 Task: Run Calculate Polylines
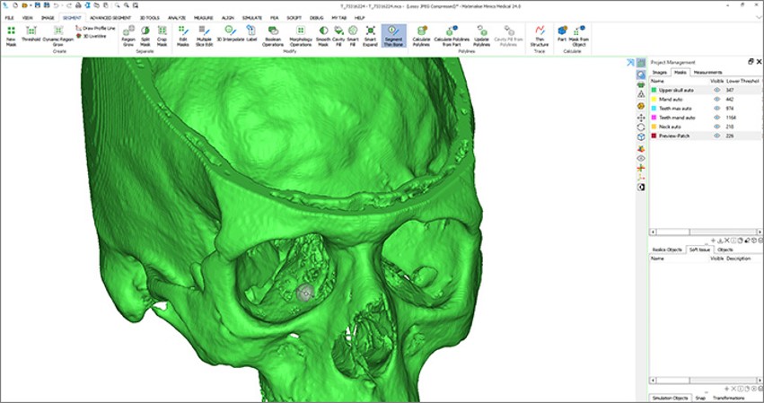pyautogui.click(x=421, y=36)
